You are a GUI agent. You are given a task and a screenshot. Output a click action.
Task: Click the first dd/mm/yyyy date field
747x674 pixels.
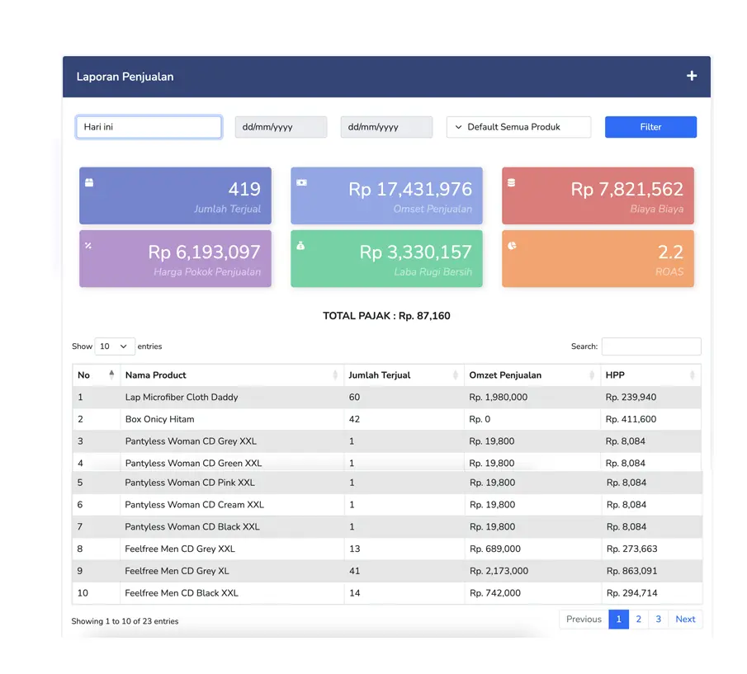[x=281, y=127]
